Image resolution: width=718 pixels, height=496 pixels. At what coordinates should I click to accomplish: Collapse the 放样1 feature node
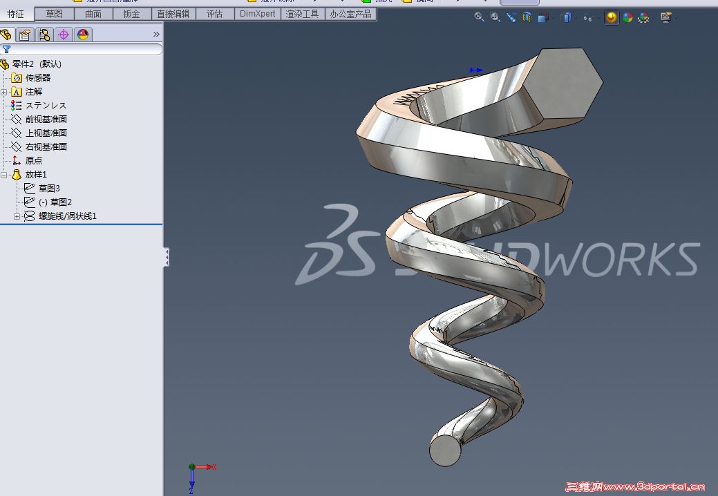coord(4,175)
